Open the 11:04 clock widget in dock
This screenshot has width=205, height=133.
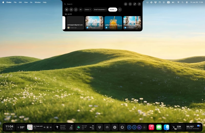point(9,127)
